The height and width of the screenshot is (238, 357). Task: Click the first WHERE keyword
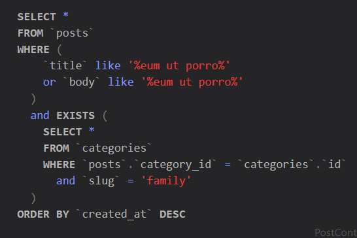[x=33, y=50]
